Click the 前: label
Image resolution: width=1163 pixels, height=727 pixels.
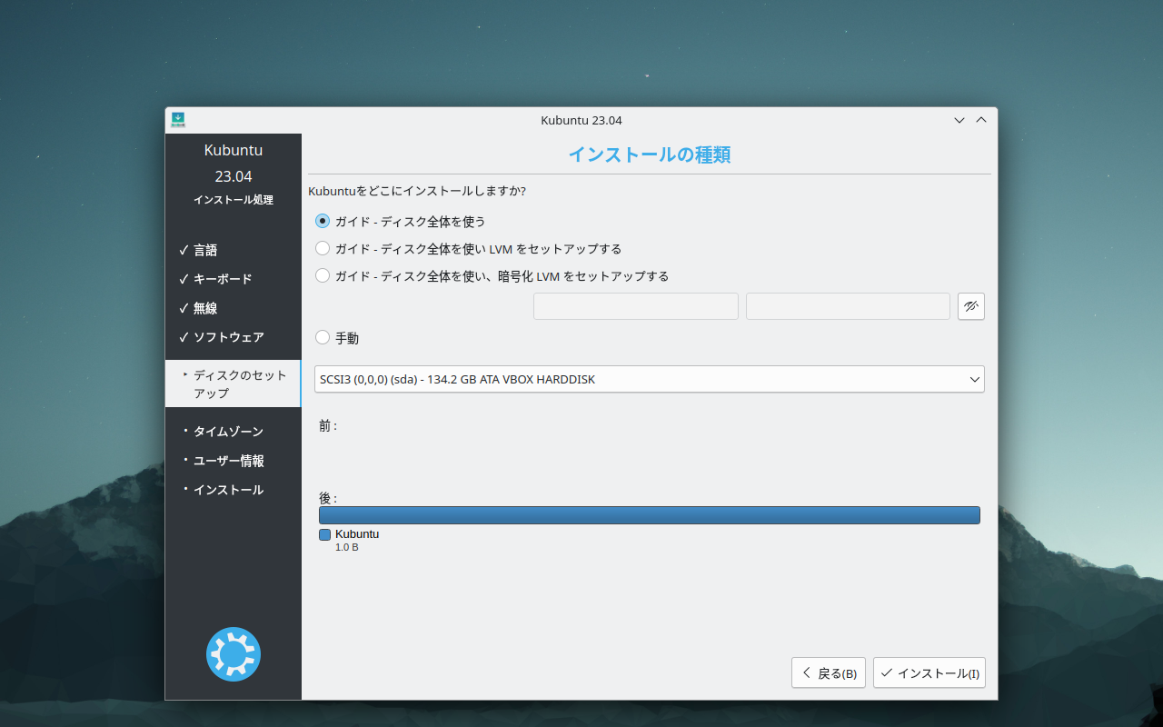pyautogui.click(x=328, y=425)
